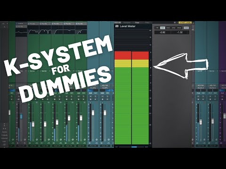
Task: Record-arm the Drums 2 channel
Action: click(198, 100)
